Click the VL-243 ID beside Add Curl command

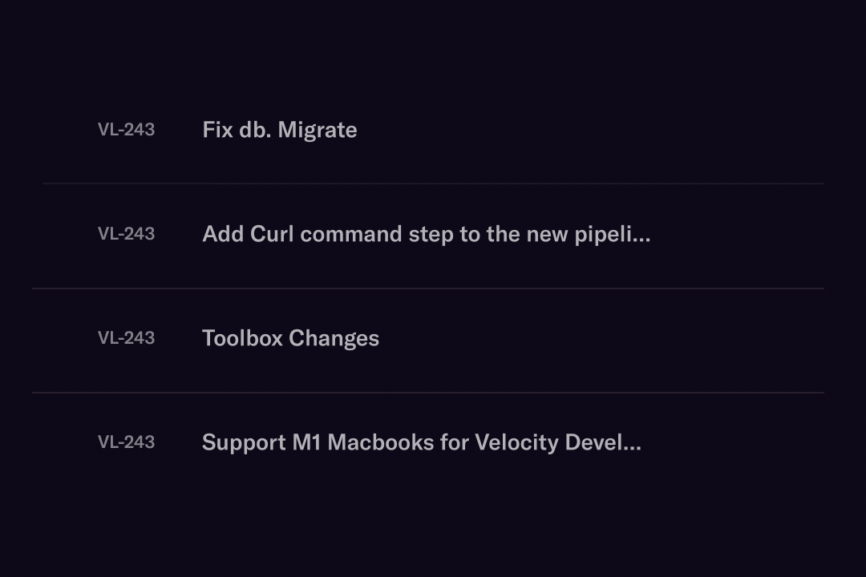126,234
